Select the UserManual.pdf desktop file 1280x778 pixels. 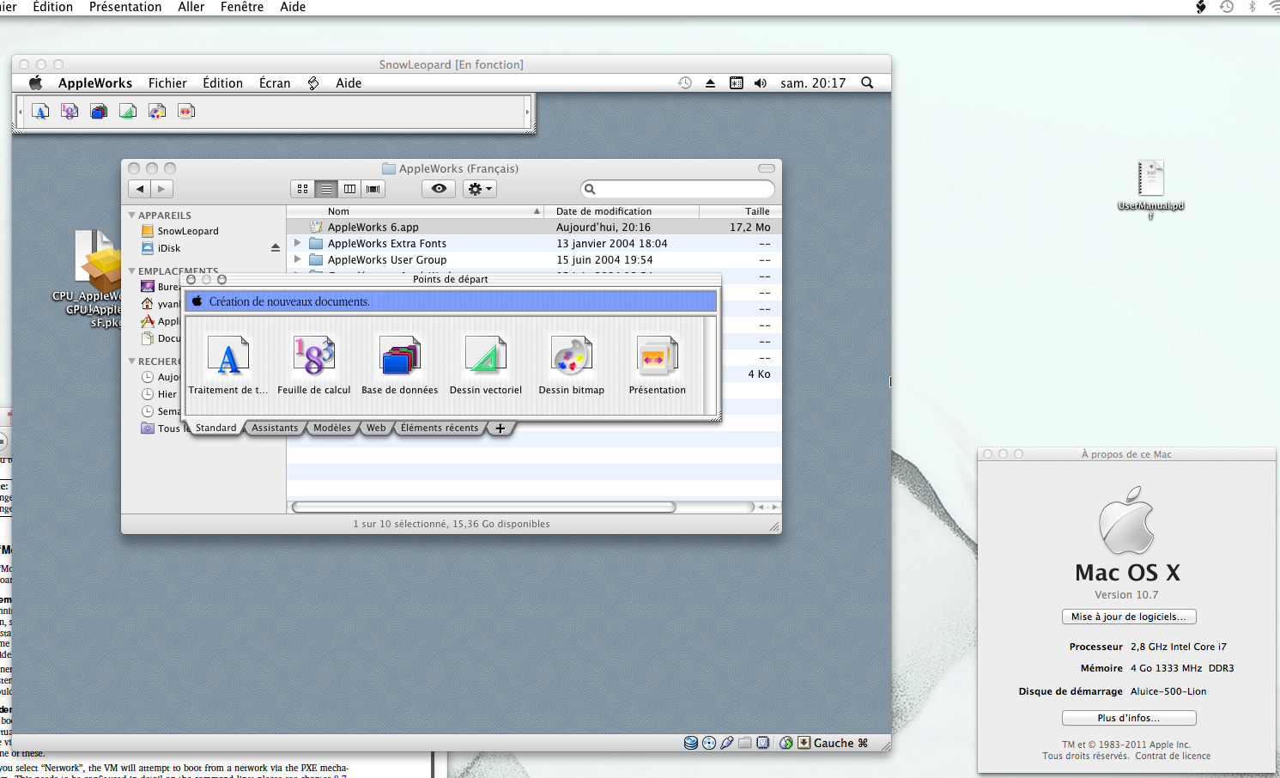(1150, 190)
